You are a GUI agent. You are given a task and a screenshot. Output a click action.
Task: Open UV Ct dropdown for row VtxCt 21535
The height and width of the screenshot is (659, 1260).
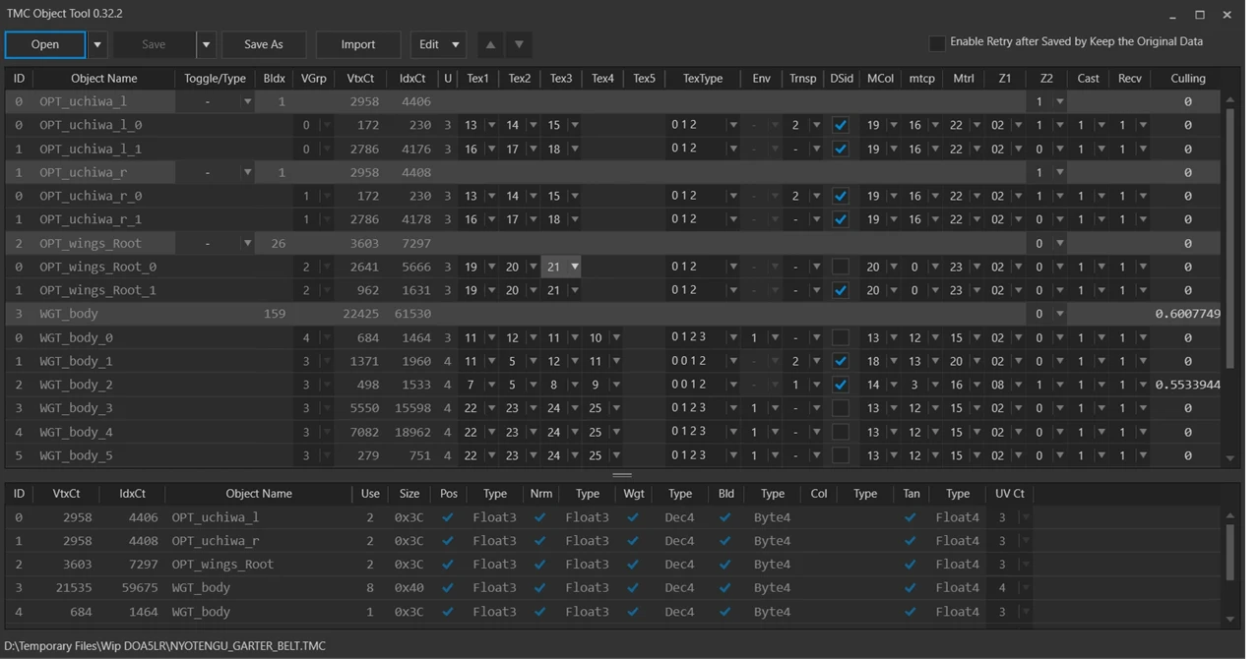point(1025,588)
